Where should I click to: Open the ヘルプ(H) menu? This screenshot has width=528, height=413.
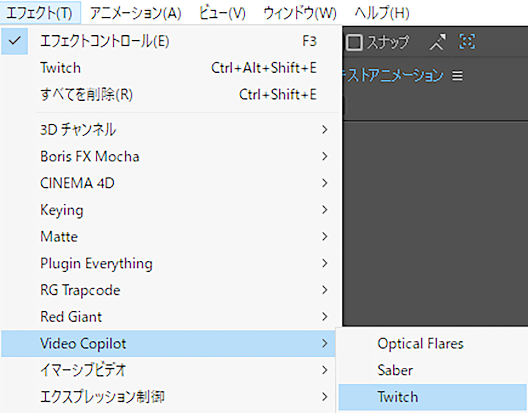[x=382, y=13]
